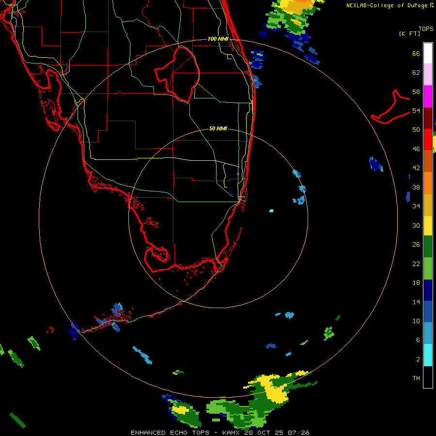Screen dimensions: 436x436
Task: Select the dark green legend swatch
Action: tap(428, 247)
